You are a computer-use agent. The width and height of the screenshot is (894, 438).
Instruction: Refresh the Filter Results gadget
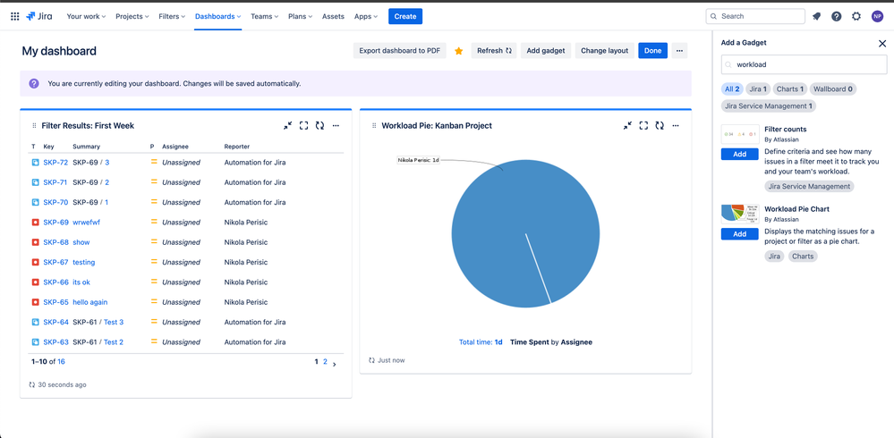pyautogui.click(x=319, y=125)
